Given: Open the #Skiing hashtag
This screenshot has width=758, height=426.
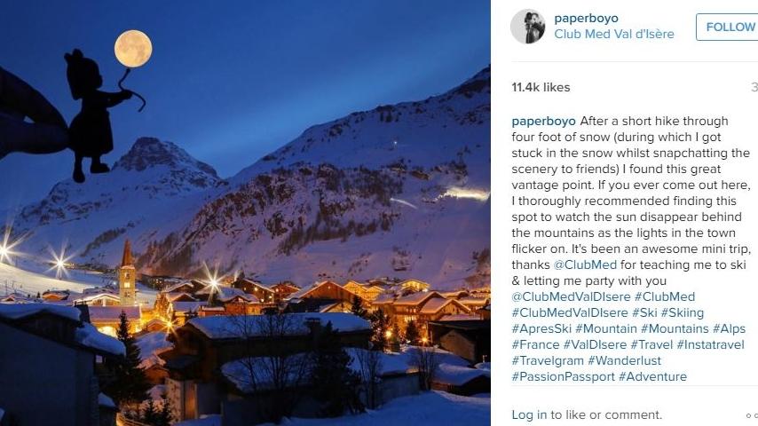Looking at the screenshot, I should click(682, 313).
